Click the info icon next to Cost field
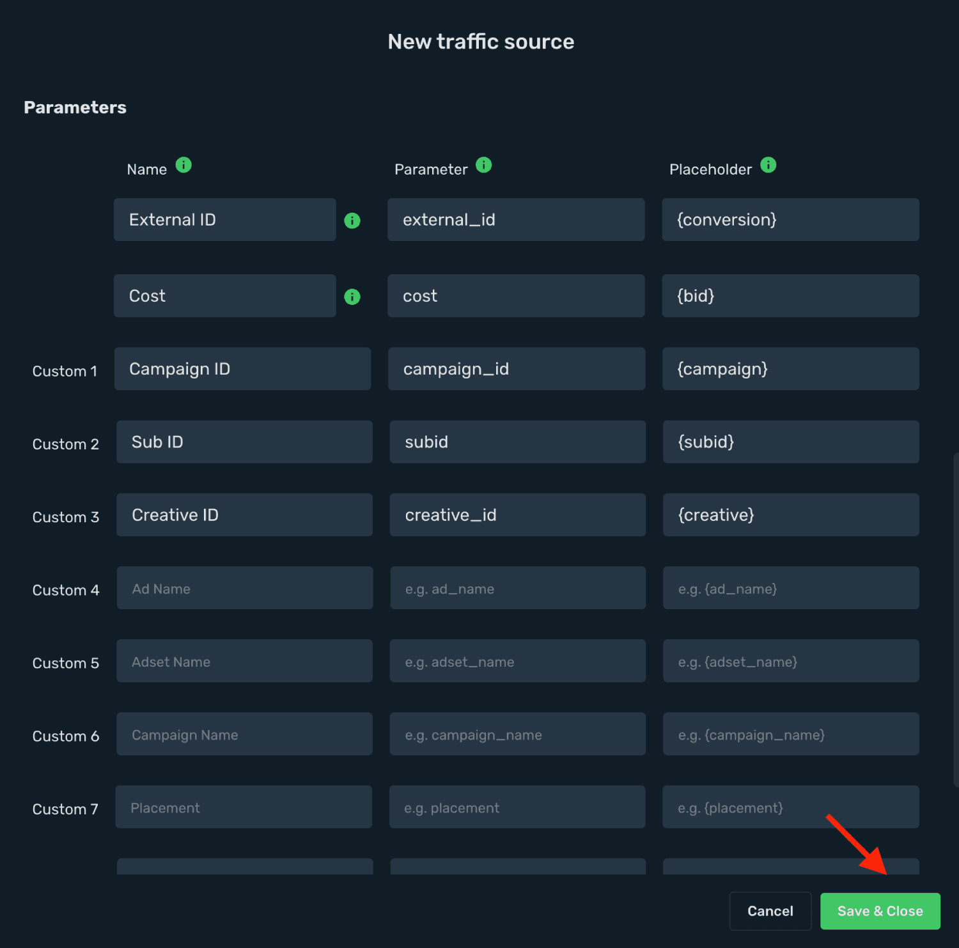 352,297
